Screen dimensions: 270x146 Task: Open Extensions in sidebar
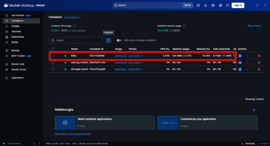click(21, 78)
